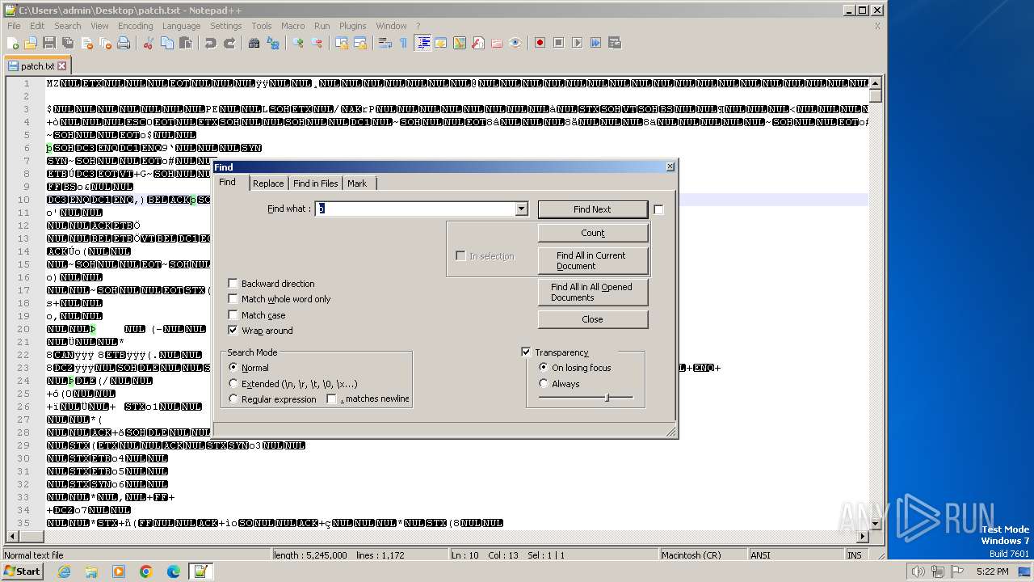Open a file via the Open folder icon

[31, 43]
